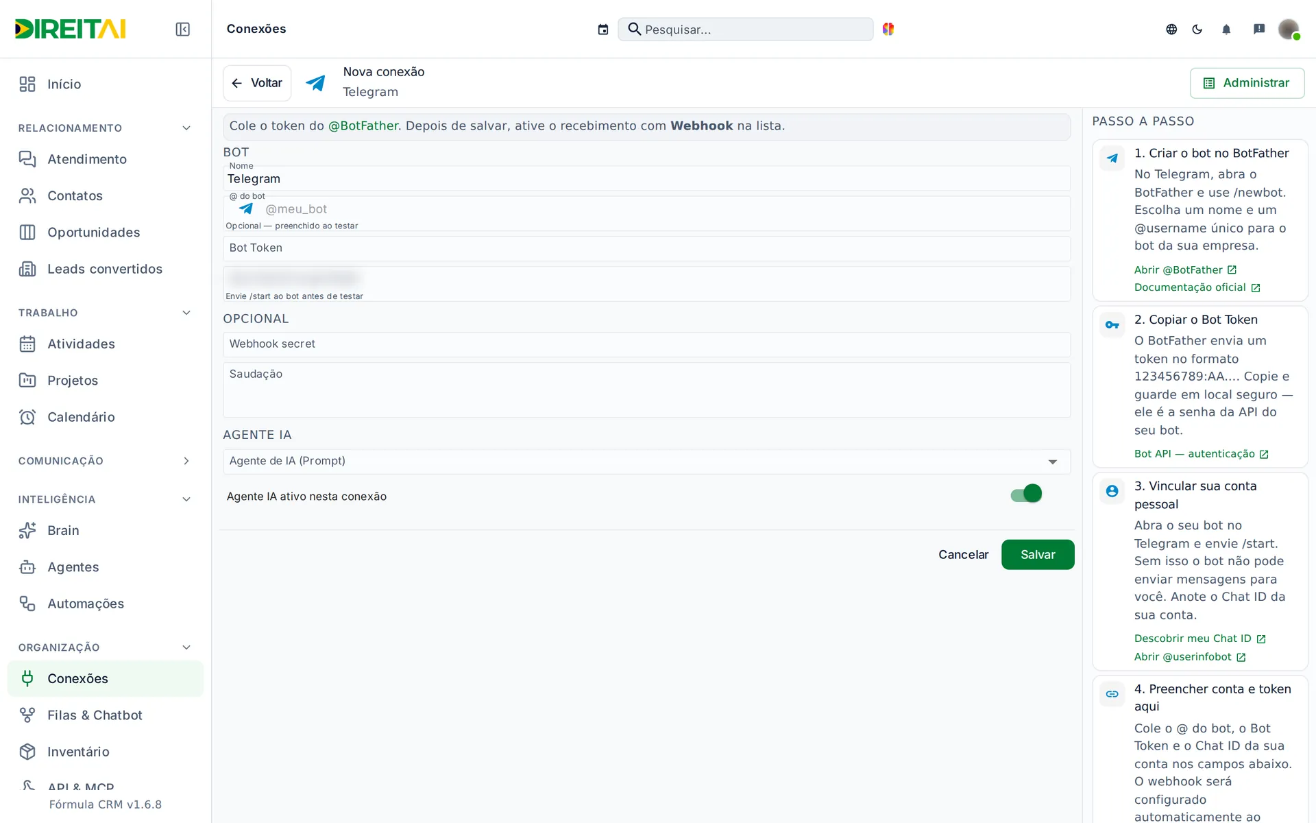The width and height of the screenshot is (1316, 823).
Task: Disable Agente IA ativo toggle
Action: 1026,494
